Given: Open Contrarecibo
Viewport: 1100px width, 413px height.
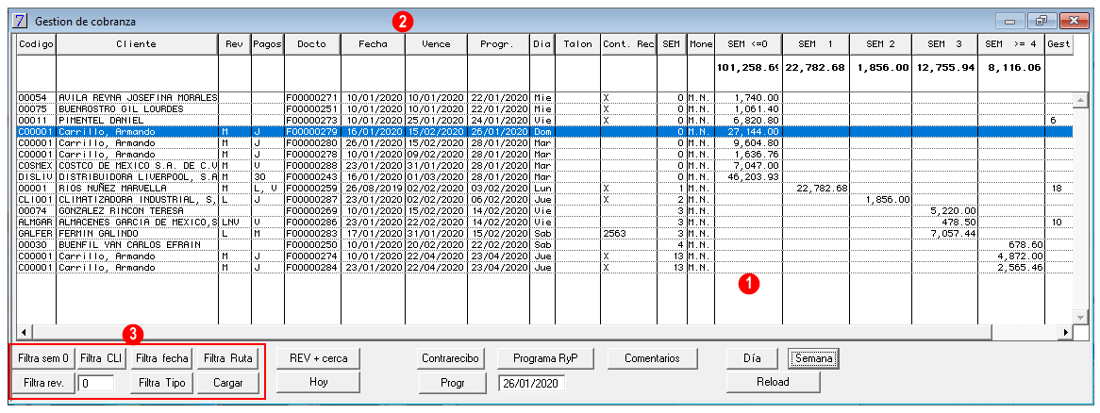Looking at the screenshot, I should (x=450, y=358).
